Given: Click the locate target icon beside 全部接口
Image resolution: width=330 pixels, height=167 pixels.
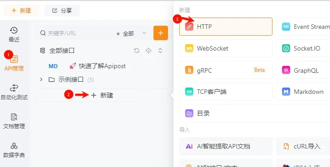Looking at the screenshot, I should (148, 51).
